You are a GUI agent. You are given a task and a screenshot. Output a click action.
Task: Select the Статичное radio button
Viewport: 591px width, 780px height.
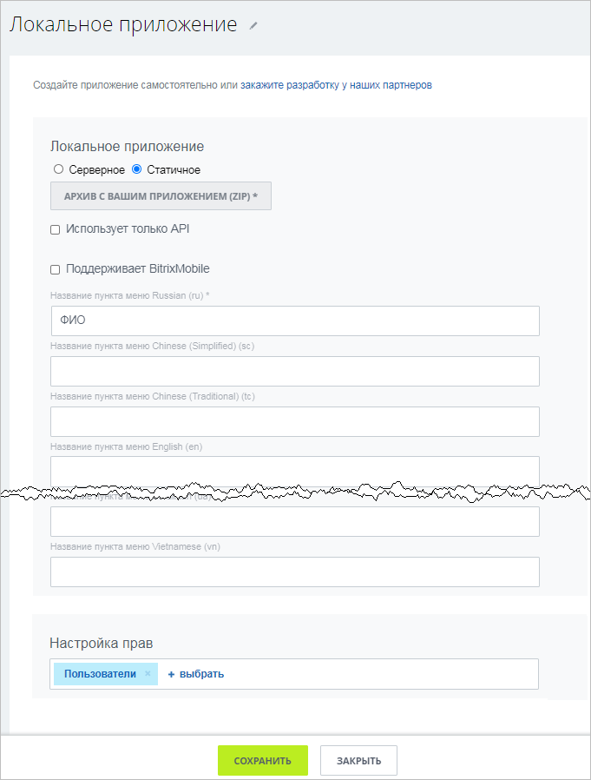[x=137, y=169]
